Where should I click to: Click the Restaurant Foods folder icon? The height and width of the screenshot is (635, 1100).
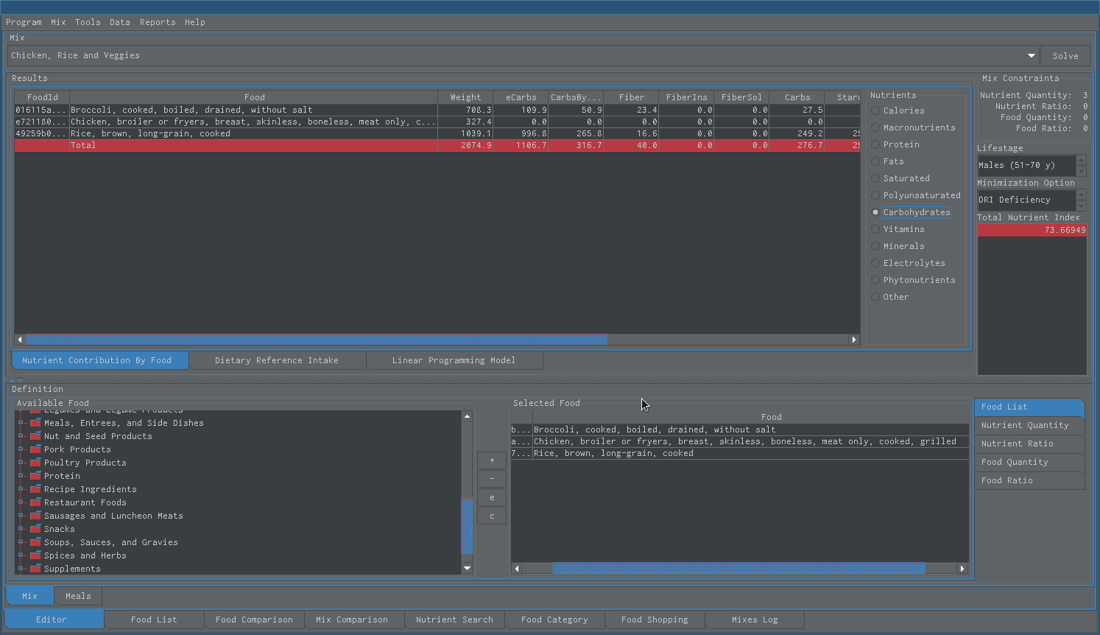[x=35, y=502]
